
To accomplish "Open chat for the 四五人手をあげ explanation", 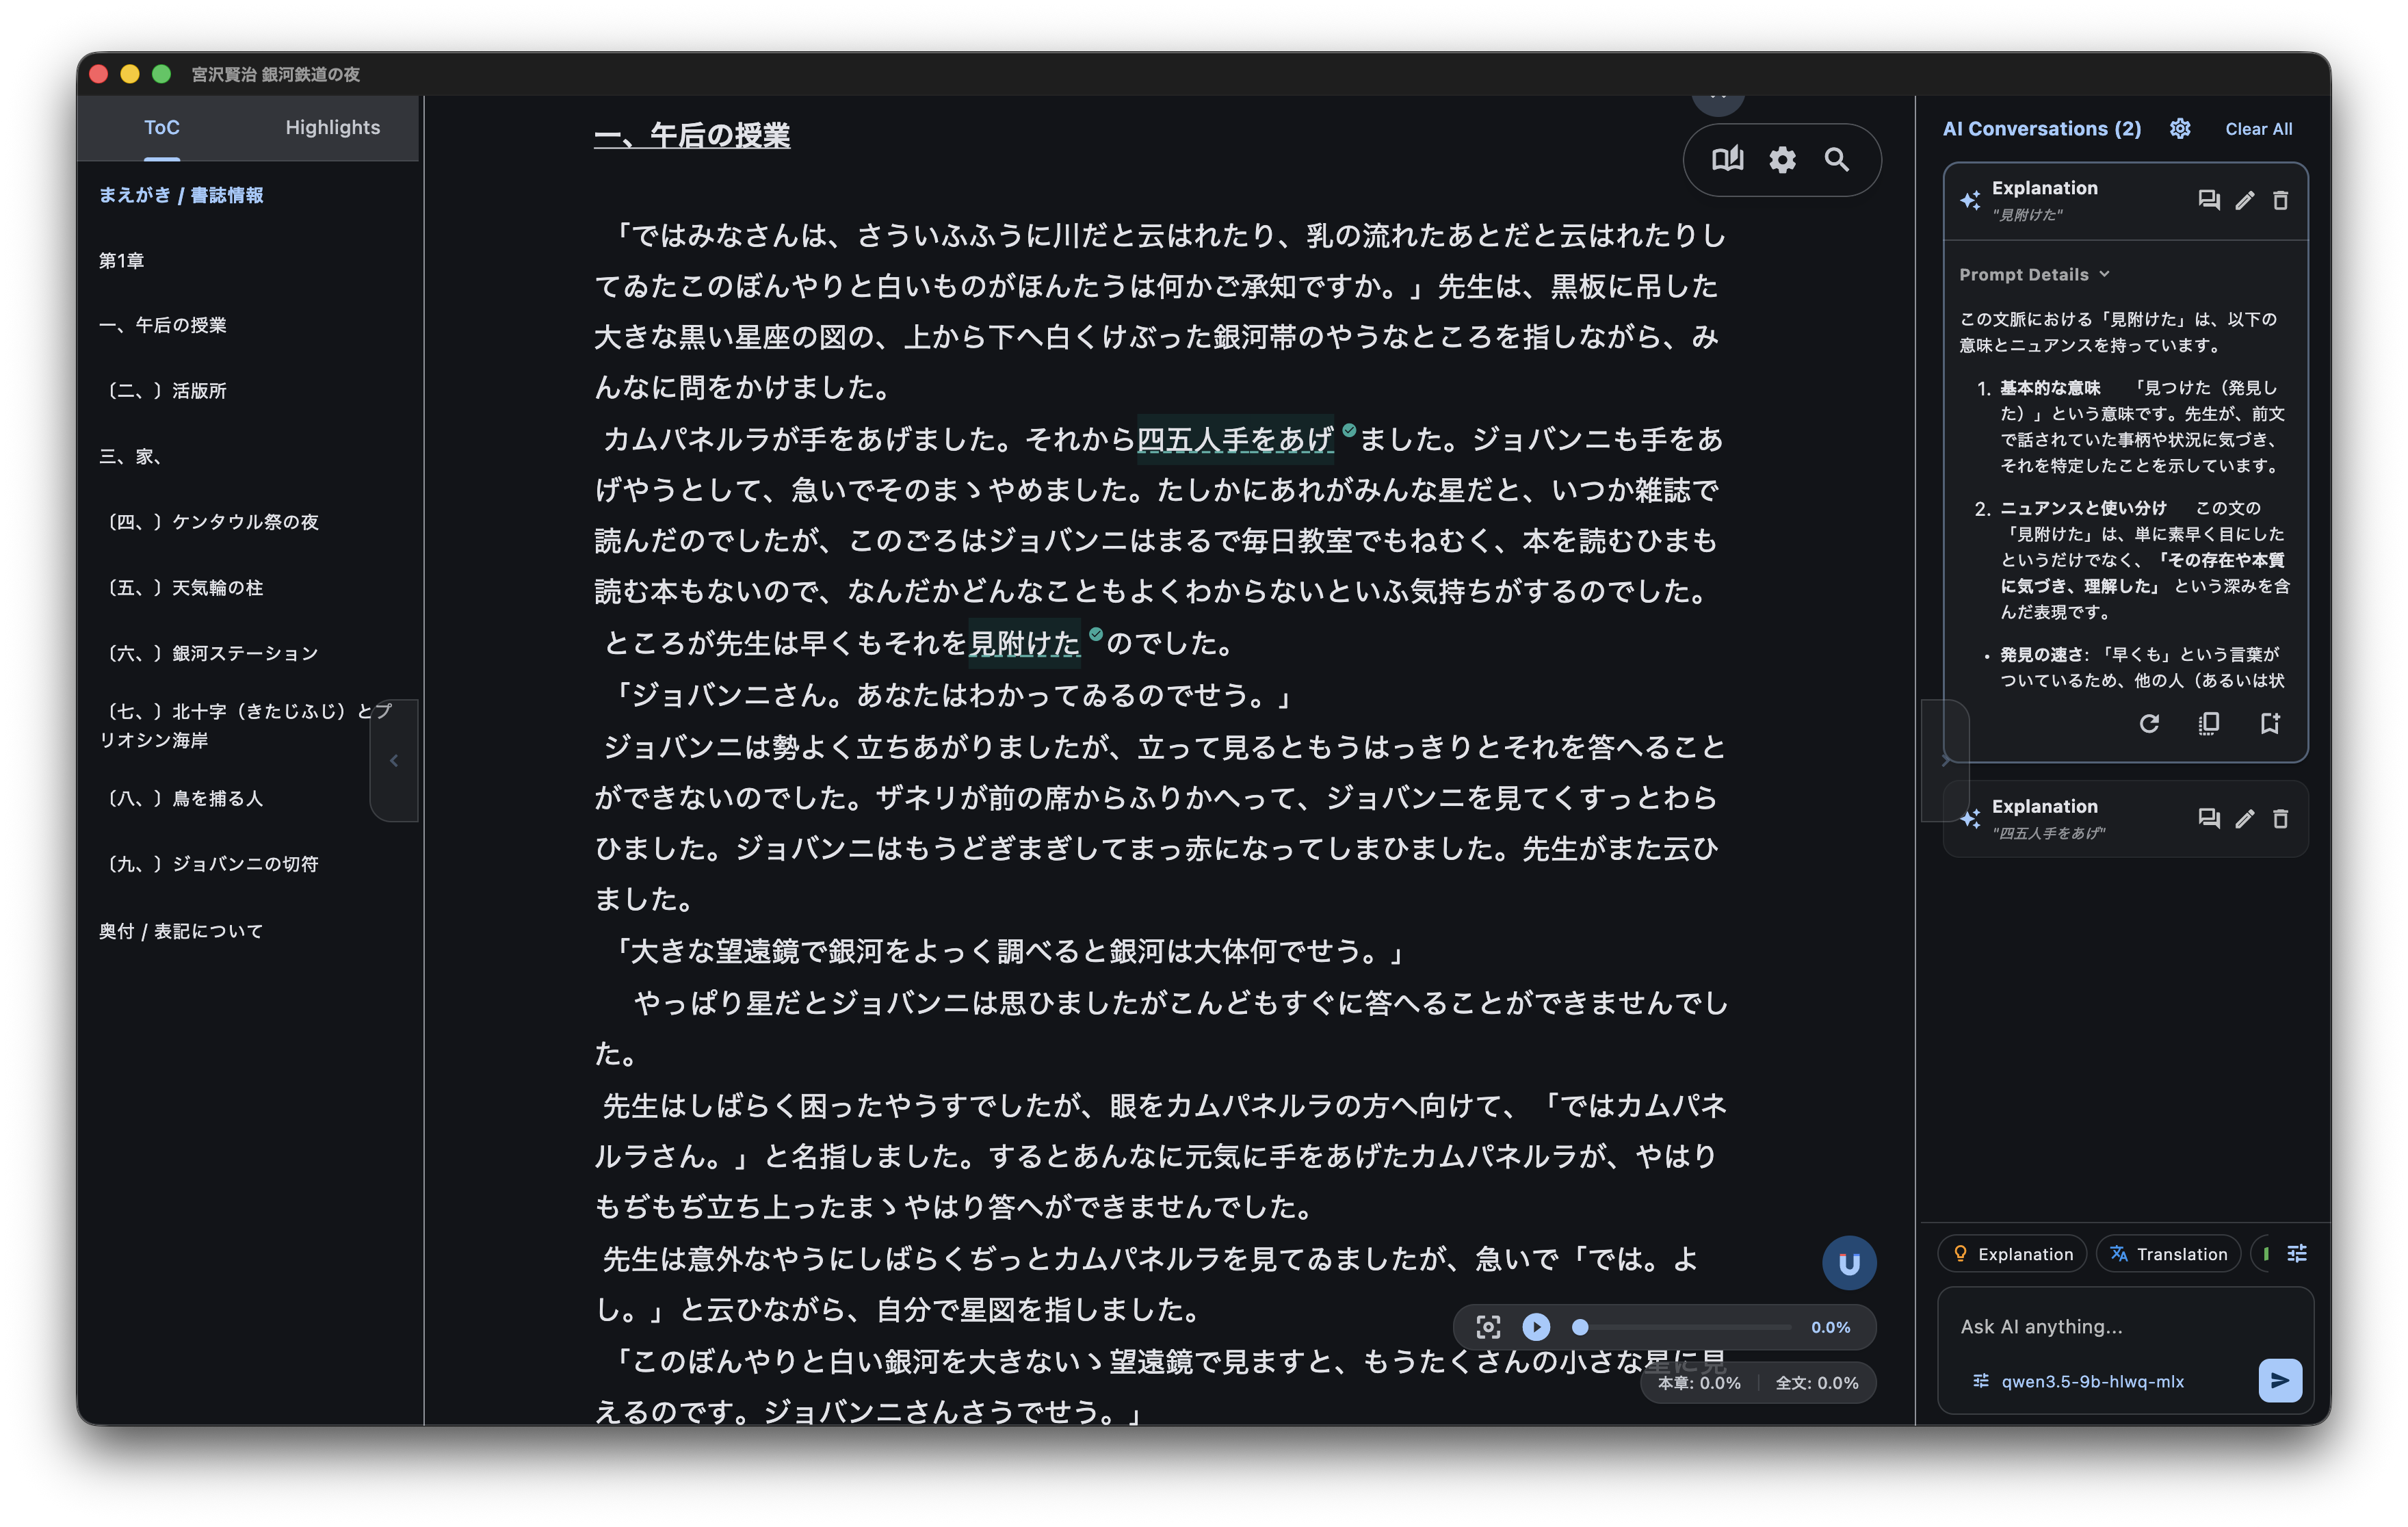I will click(2208, 818).
